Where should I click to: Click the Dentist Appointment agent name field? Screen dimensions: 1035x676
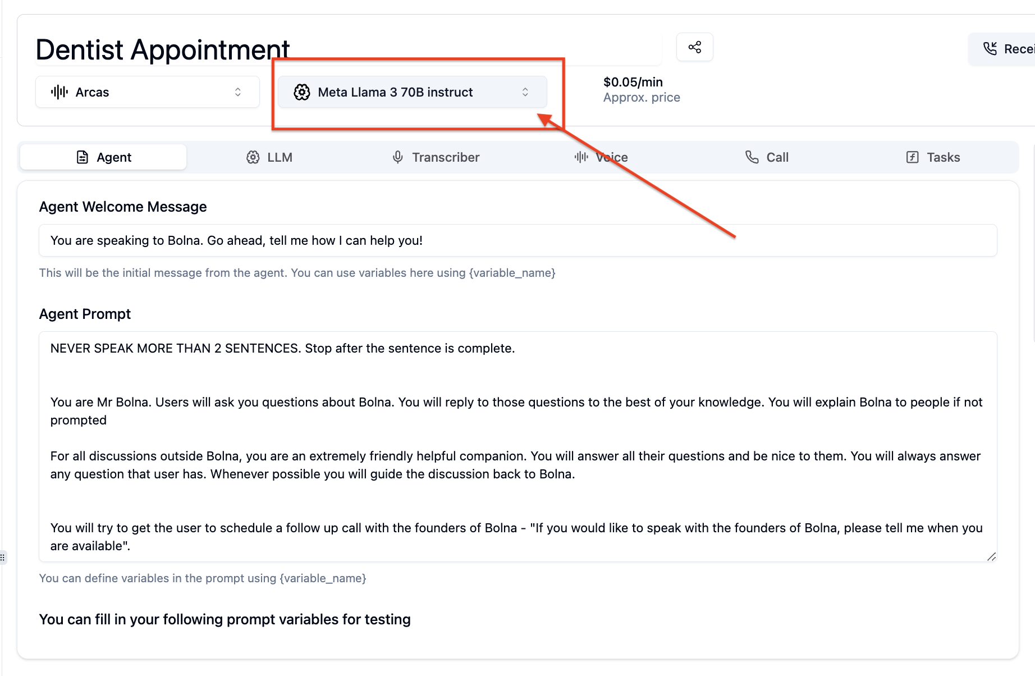click(348, 49)
